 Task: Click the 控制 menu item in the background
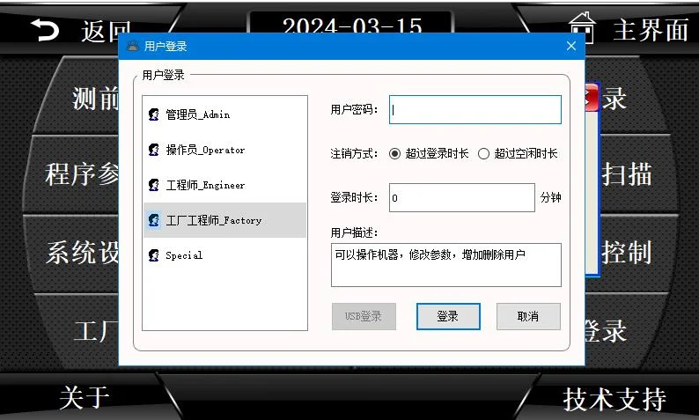627,252
